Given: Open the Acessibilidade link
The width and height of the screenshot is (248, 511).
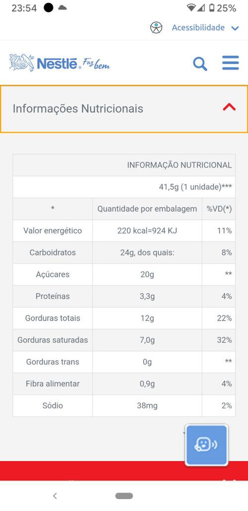Looking at the screenshot, I should pos(198,28).
